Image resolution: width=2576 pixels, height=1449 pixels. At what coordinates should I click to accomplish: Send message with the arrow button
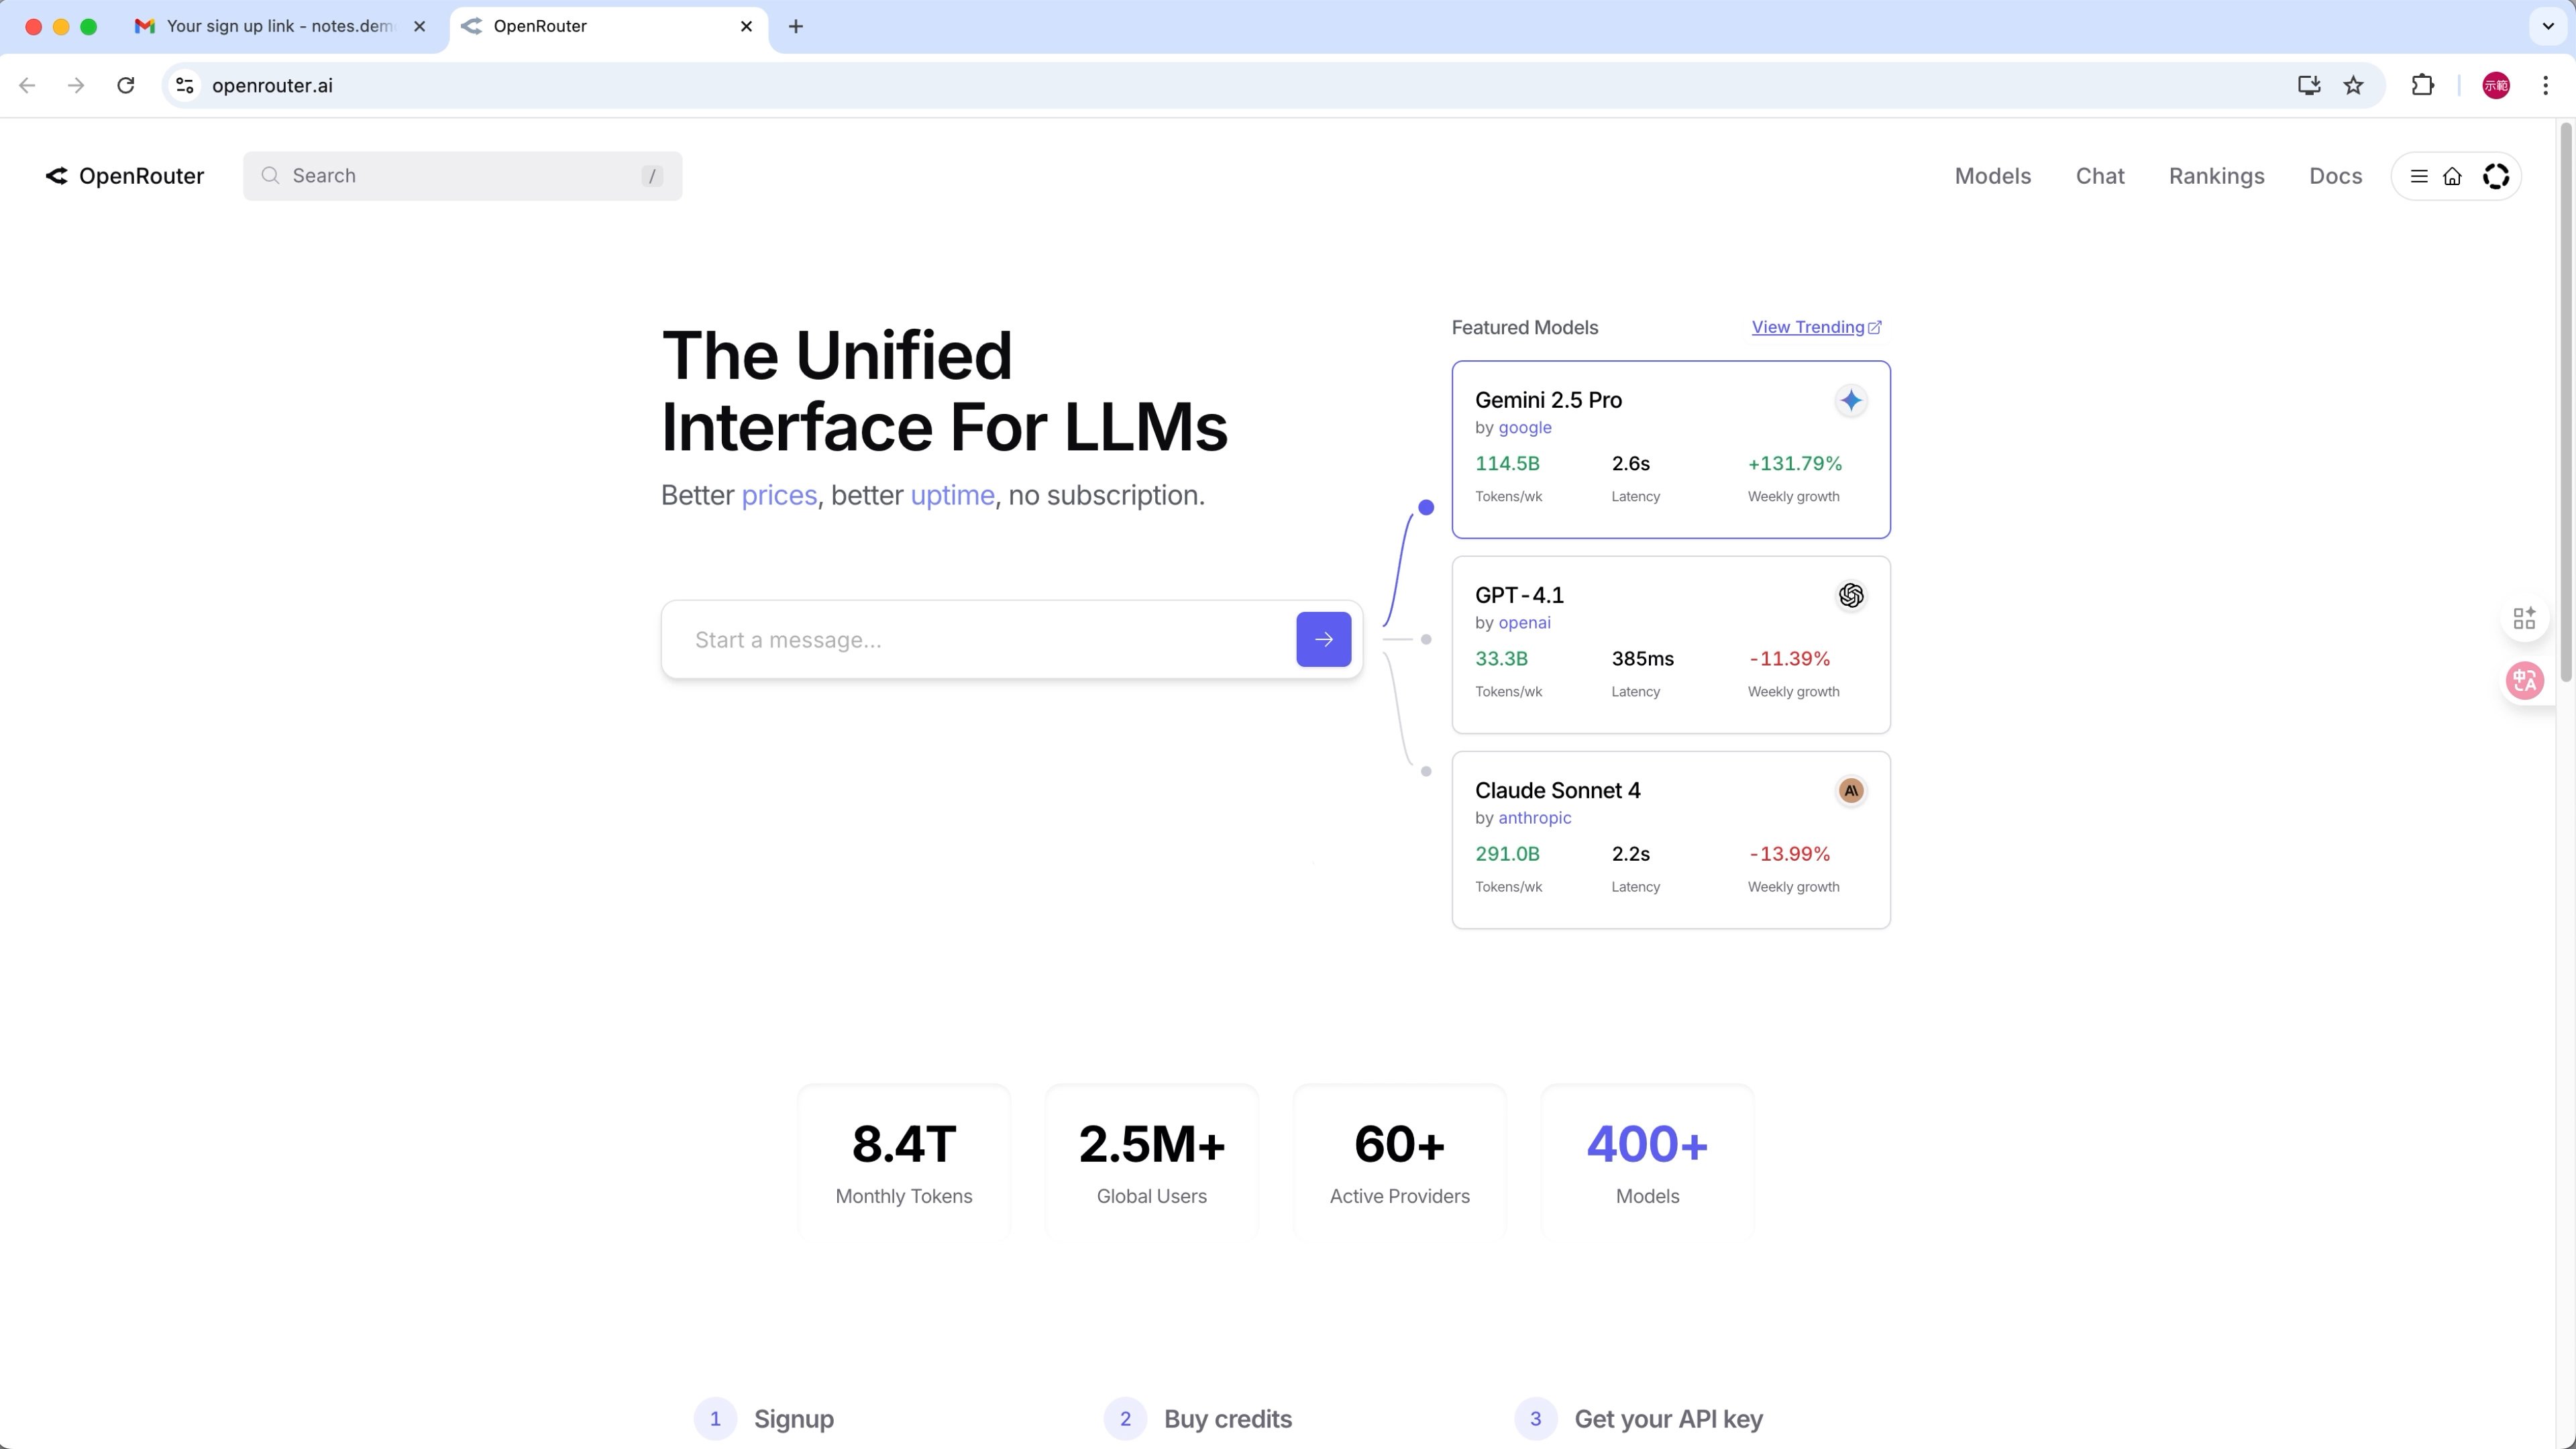coord(1324,640)
